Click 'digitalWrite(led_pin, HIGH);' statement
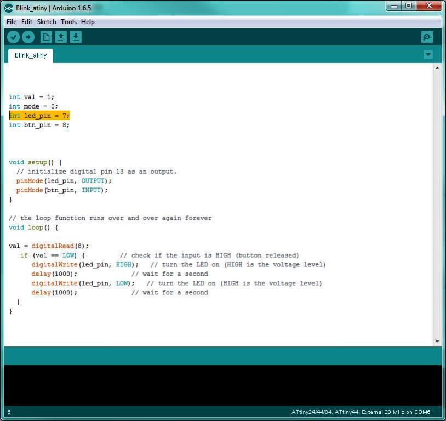Image resolution: width=446 pixels, height=421 pixels. pyautogui.click(x=85, y=265)
